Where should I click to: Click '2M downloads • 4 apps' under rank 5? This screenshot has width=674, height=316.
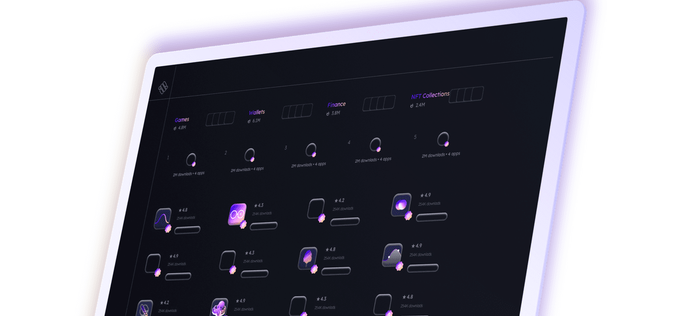point(441,154)
